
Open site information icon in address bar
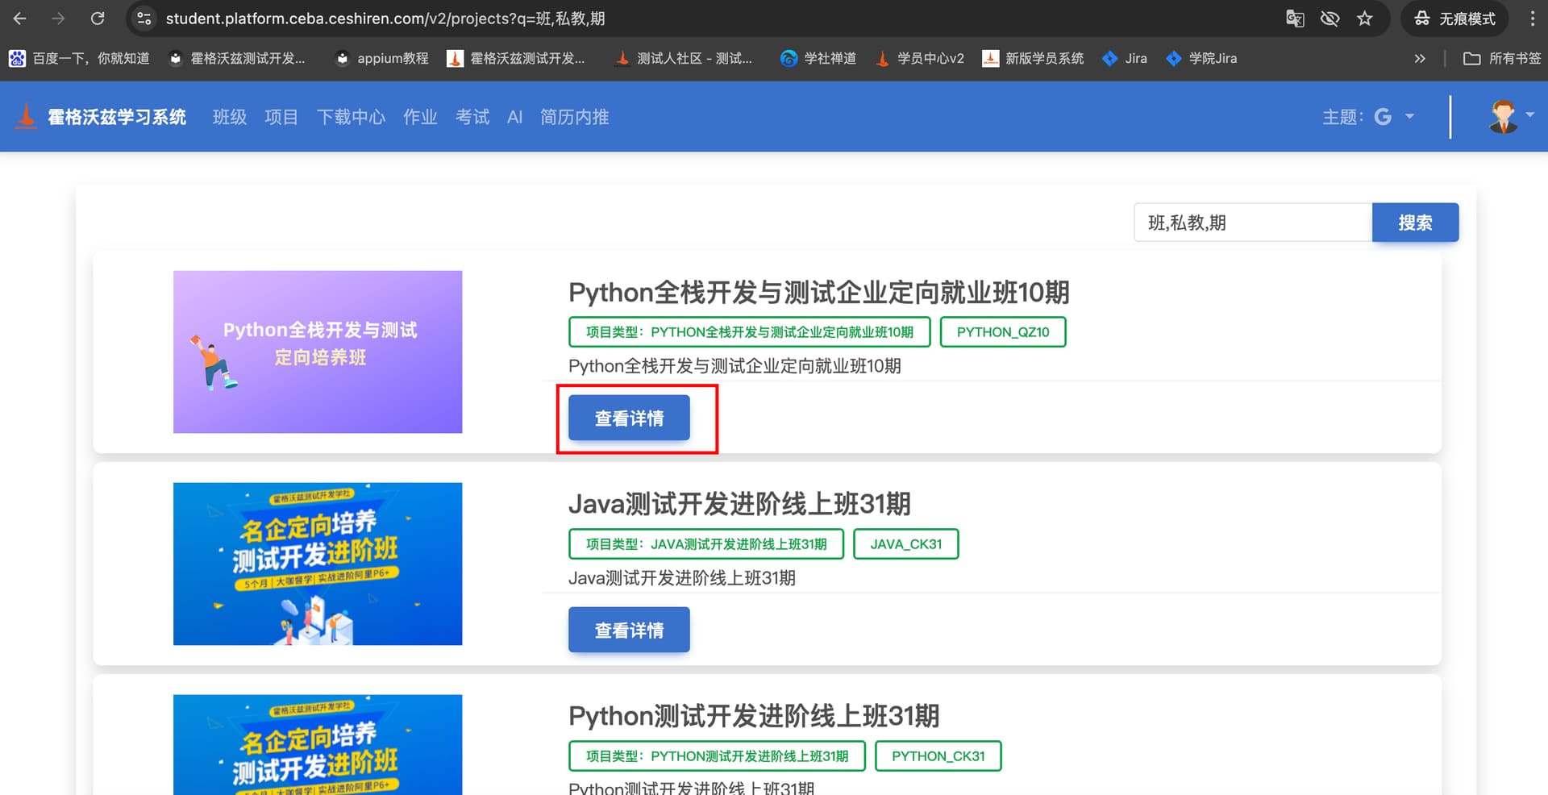click(144, 19)
